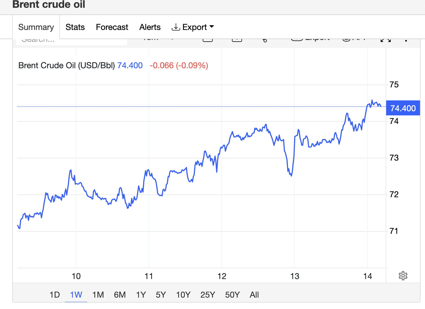Click the date label 14 on x-axis
Image resolution: width=425 pixels, height=309 pixels.
tap(368, 276)
